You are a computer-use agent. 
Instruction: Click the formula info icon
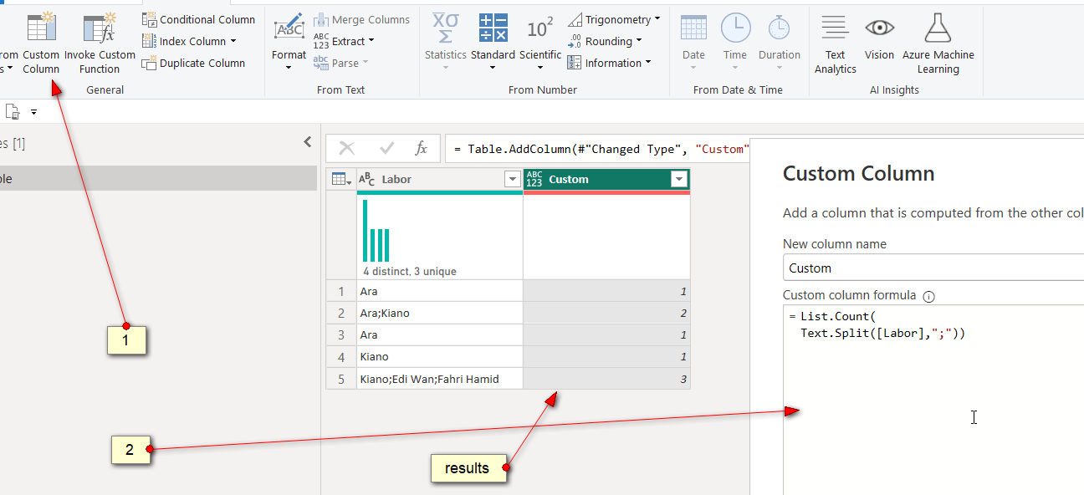928,296
